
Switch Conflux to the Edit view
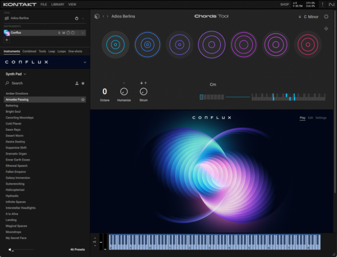click(x=310, y=118)
